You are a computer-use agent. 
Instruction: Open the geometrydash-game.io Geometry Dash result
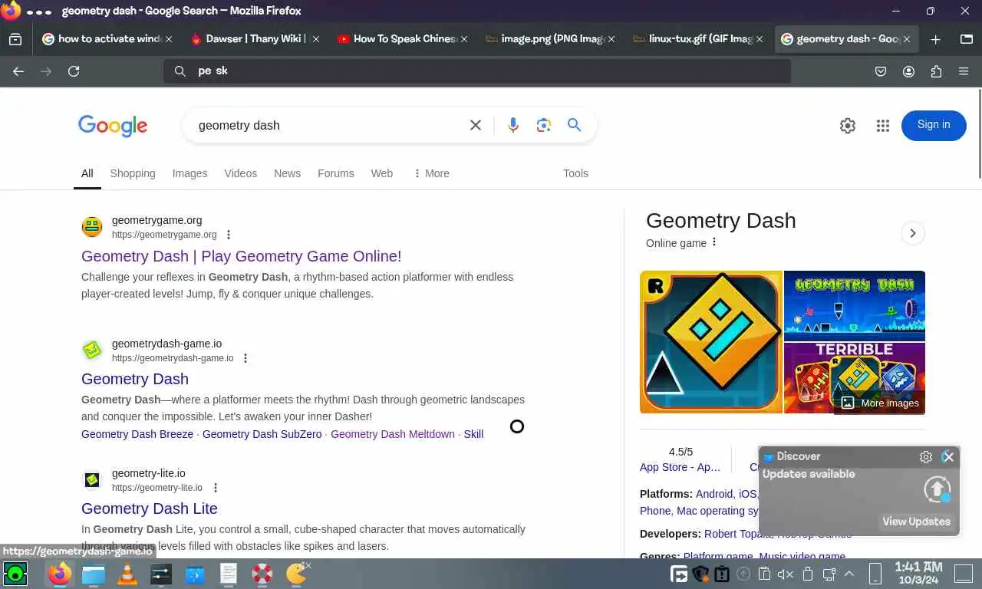click(x=135, y=379)
